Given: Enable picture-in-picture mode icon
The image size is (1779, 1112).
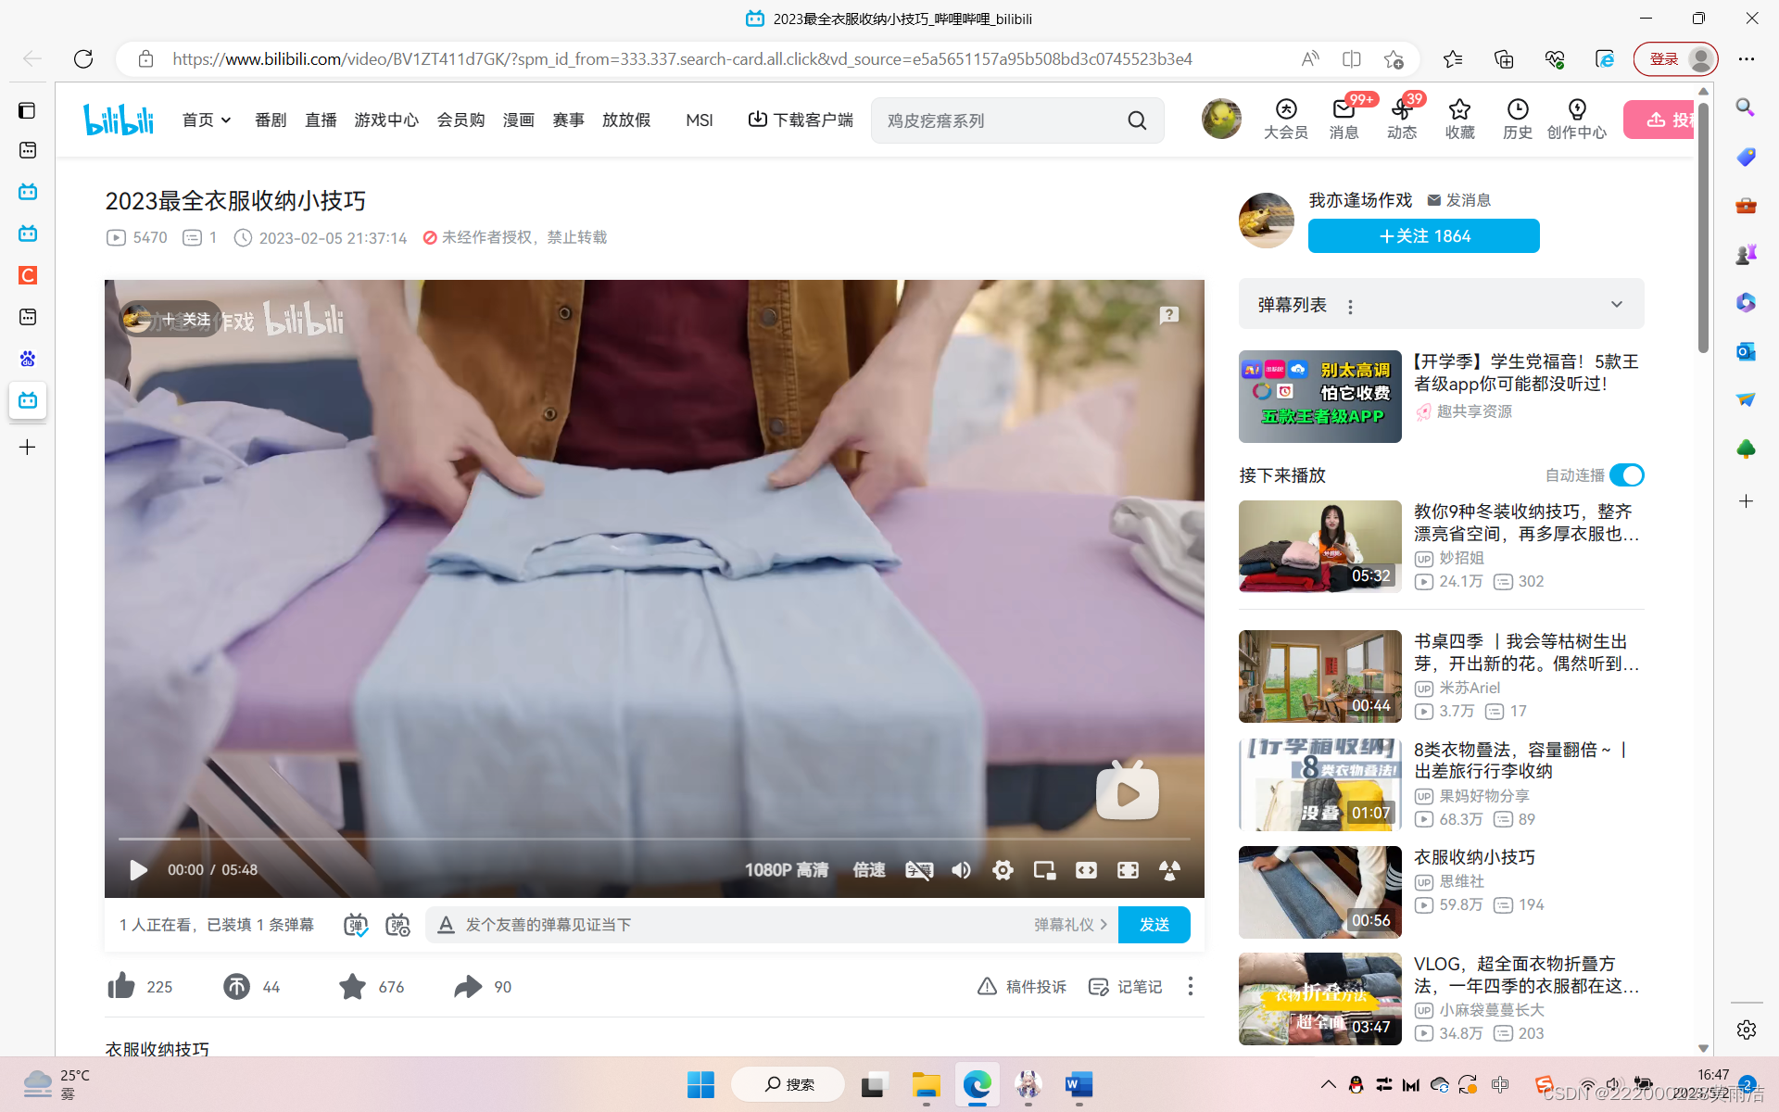Looking at the screenshot, I should point(1044,870).
